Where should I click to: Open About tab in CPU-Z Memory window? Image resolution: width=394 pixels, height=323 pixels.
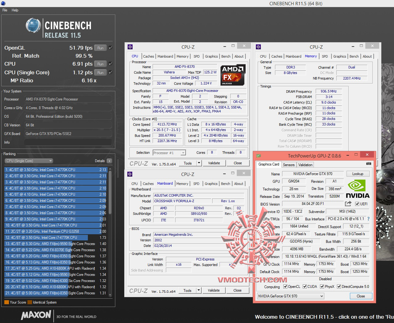[367, 56]
